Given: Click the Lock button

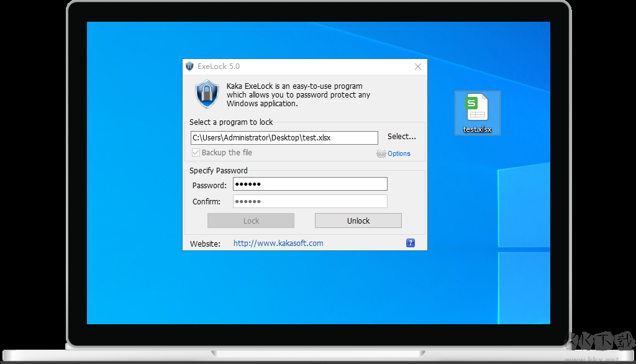Looking at the screenshot, I should pyautogui.click(x=251, y=221).
